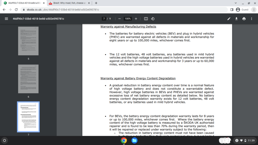The image size is (258, 145).
Task: Select page 5 thumbnail
Action: click(x=28, y=41)
